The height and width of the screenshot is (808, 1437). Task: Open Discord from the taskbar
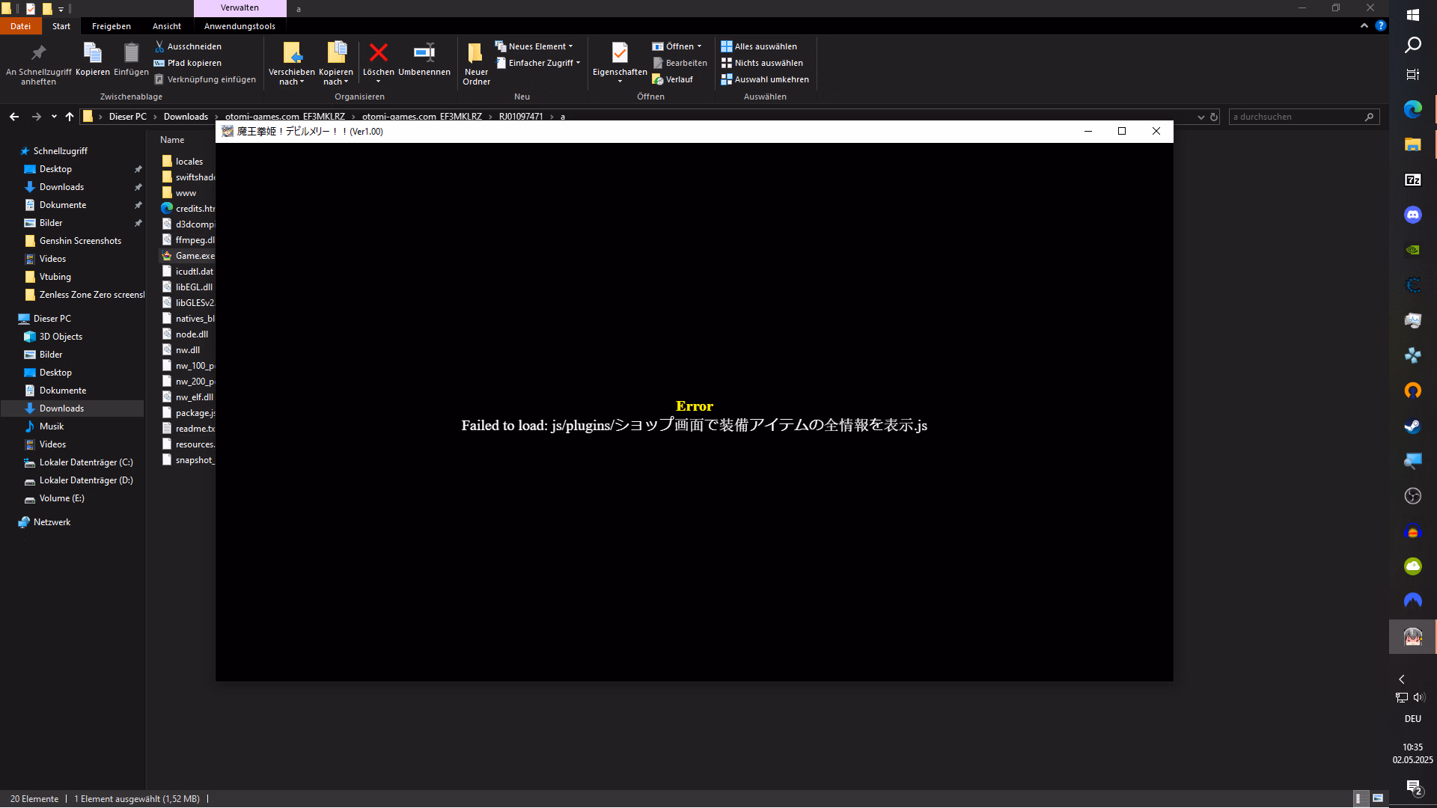point(1412,215)
